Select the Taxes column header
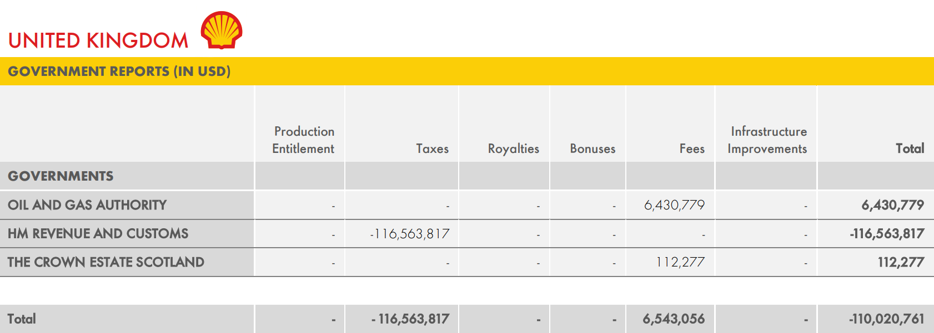The image size is (934, 333). click(x=432, y=148)
